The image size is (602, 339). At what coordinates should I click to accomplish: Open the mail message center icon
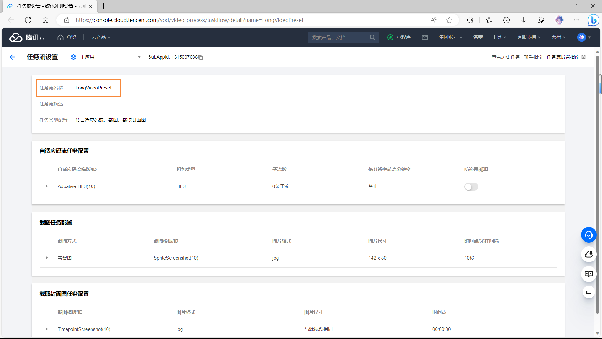coord(425,37)
